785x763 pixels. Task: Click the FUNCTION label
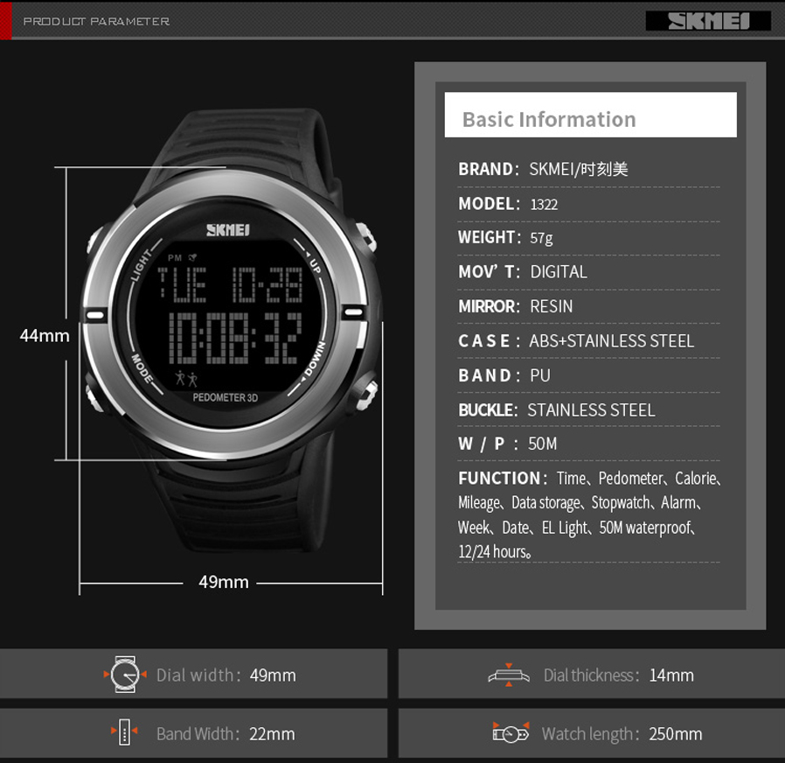(x=502, y=479)
